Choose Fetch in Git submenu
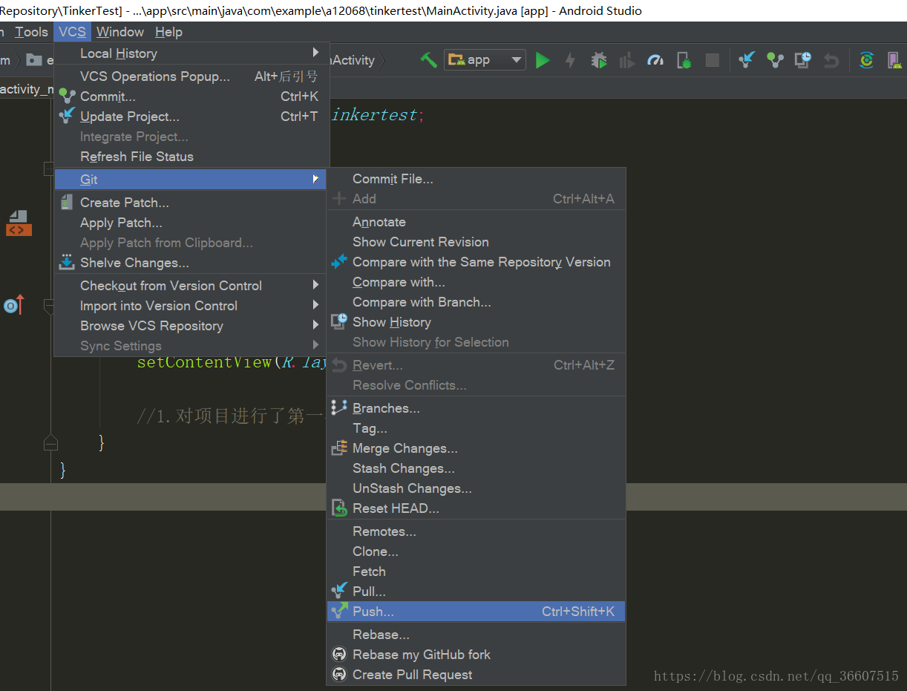Screen dimensions: 907x691 477,572
